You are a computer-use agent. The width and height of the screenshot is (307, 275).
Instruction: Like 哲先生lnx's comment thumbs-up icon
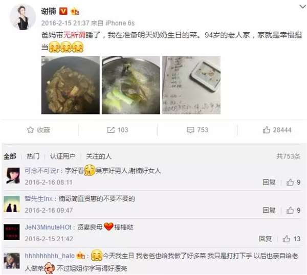(290, 210)
